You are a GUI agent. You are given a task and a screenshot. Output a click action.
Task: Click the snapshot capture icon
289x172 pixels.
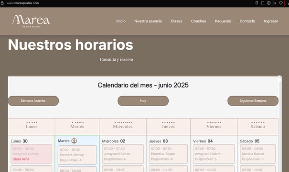coord(263,3)
